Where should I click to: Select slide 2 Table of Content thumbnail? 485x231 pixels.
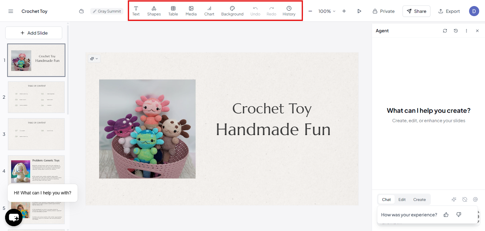(x=36, y=97)
